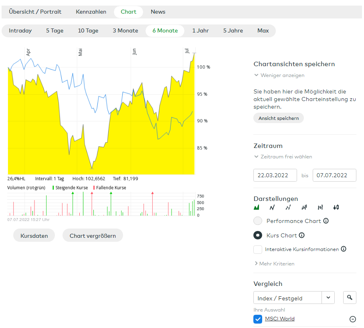This screenshot has width=364, height=328.
Task: Select the solid line chart style icon
Action: (x=272, y=207)
